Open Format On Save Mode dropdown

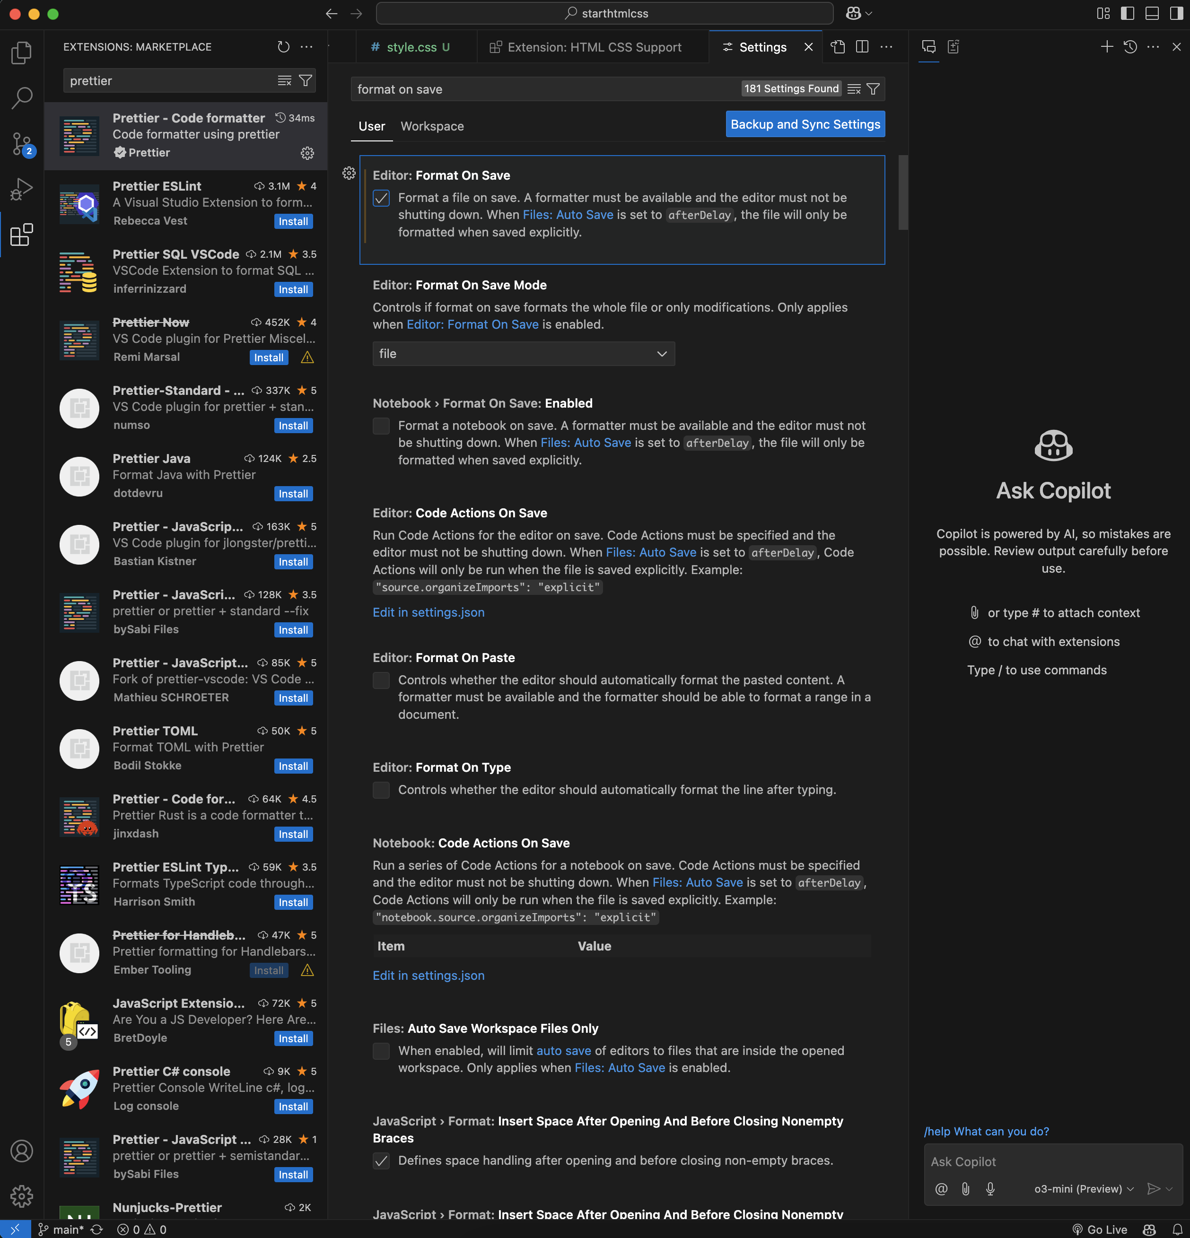pos(523,354)
